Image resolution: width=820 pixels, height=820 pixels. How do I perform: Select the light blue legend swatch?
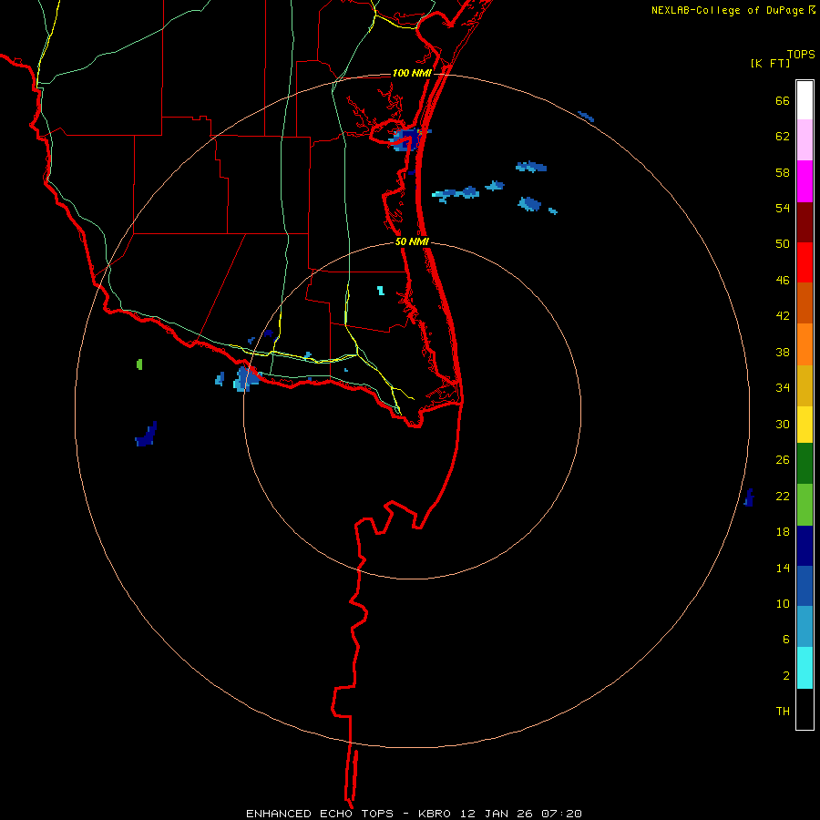tap(805, 627)
